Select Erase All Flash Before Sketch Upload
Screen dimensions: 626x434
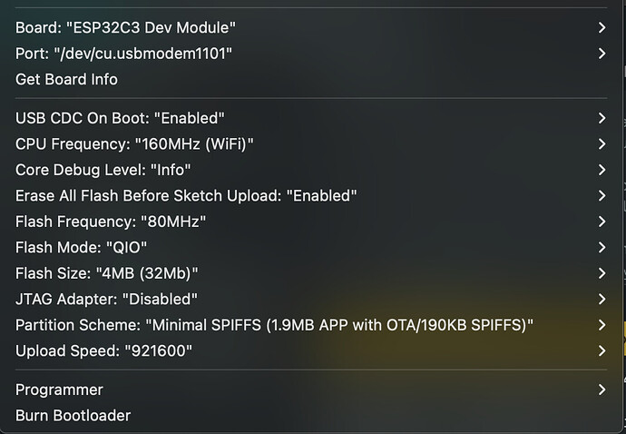(x=186, y=195)
